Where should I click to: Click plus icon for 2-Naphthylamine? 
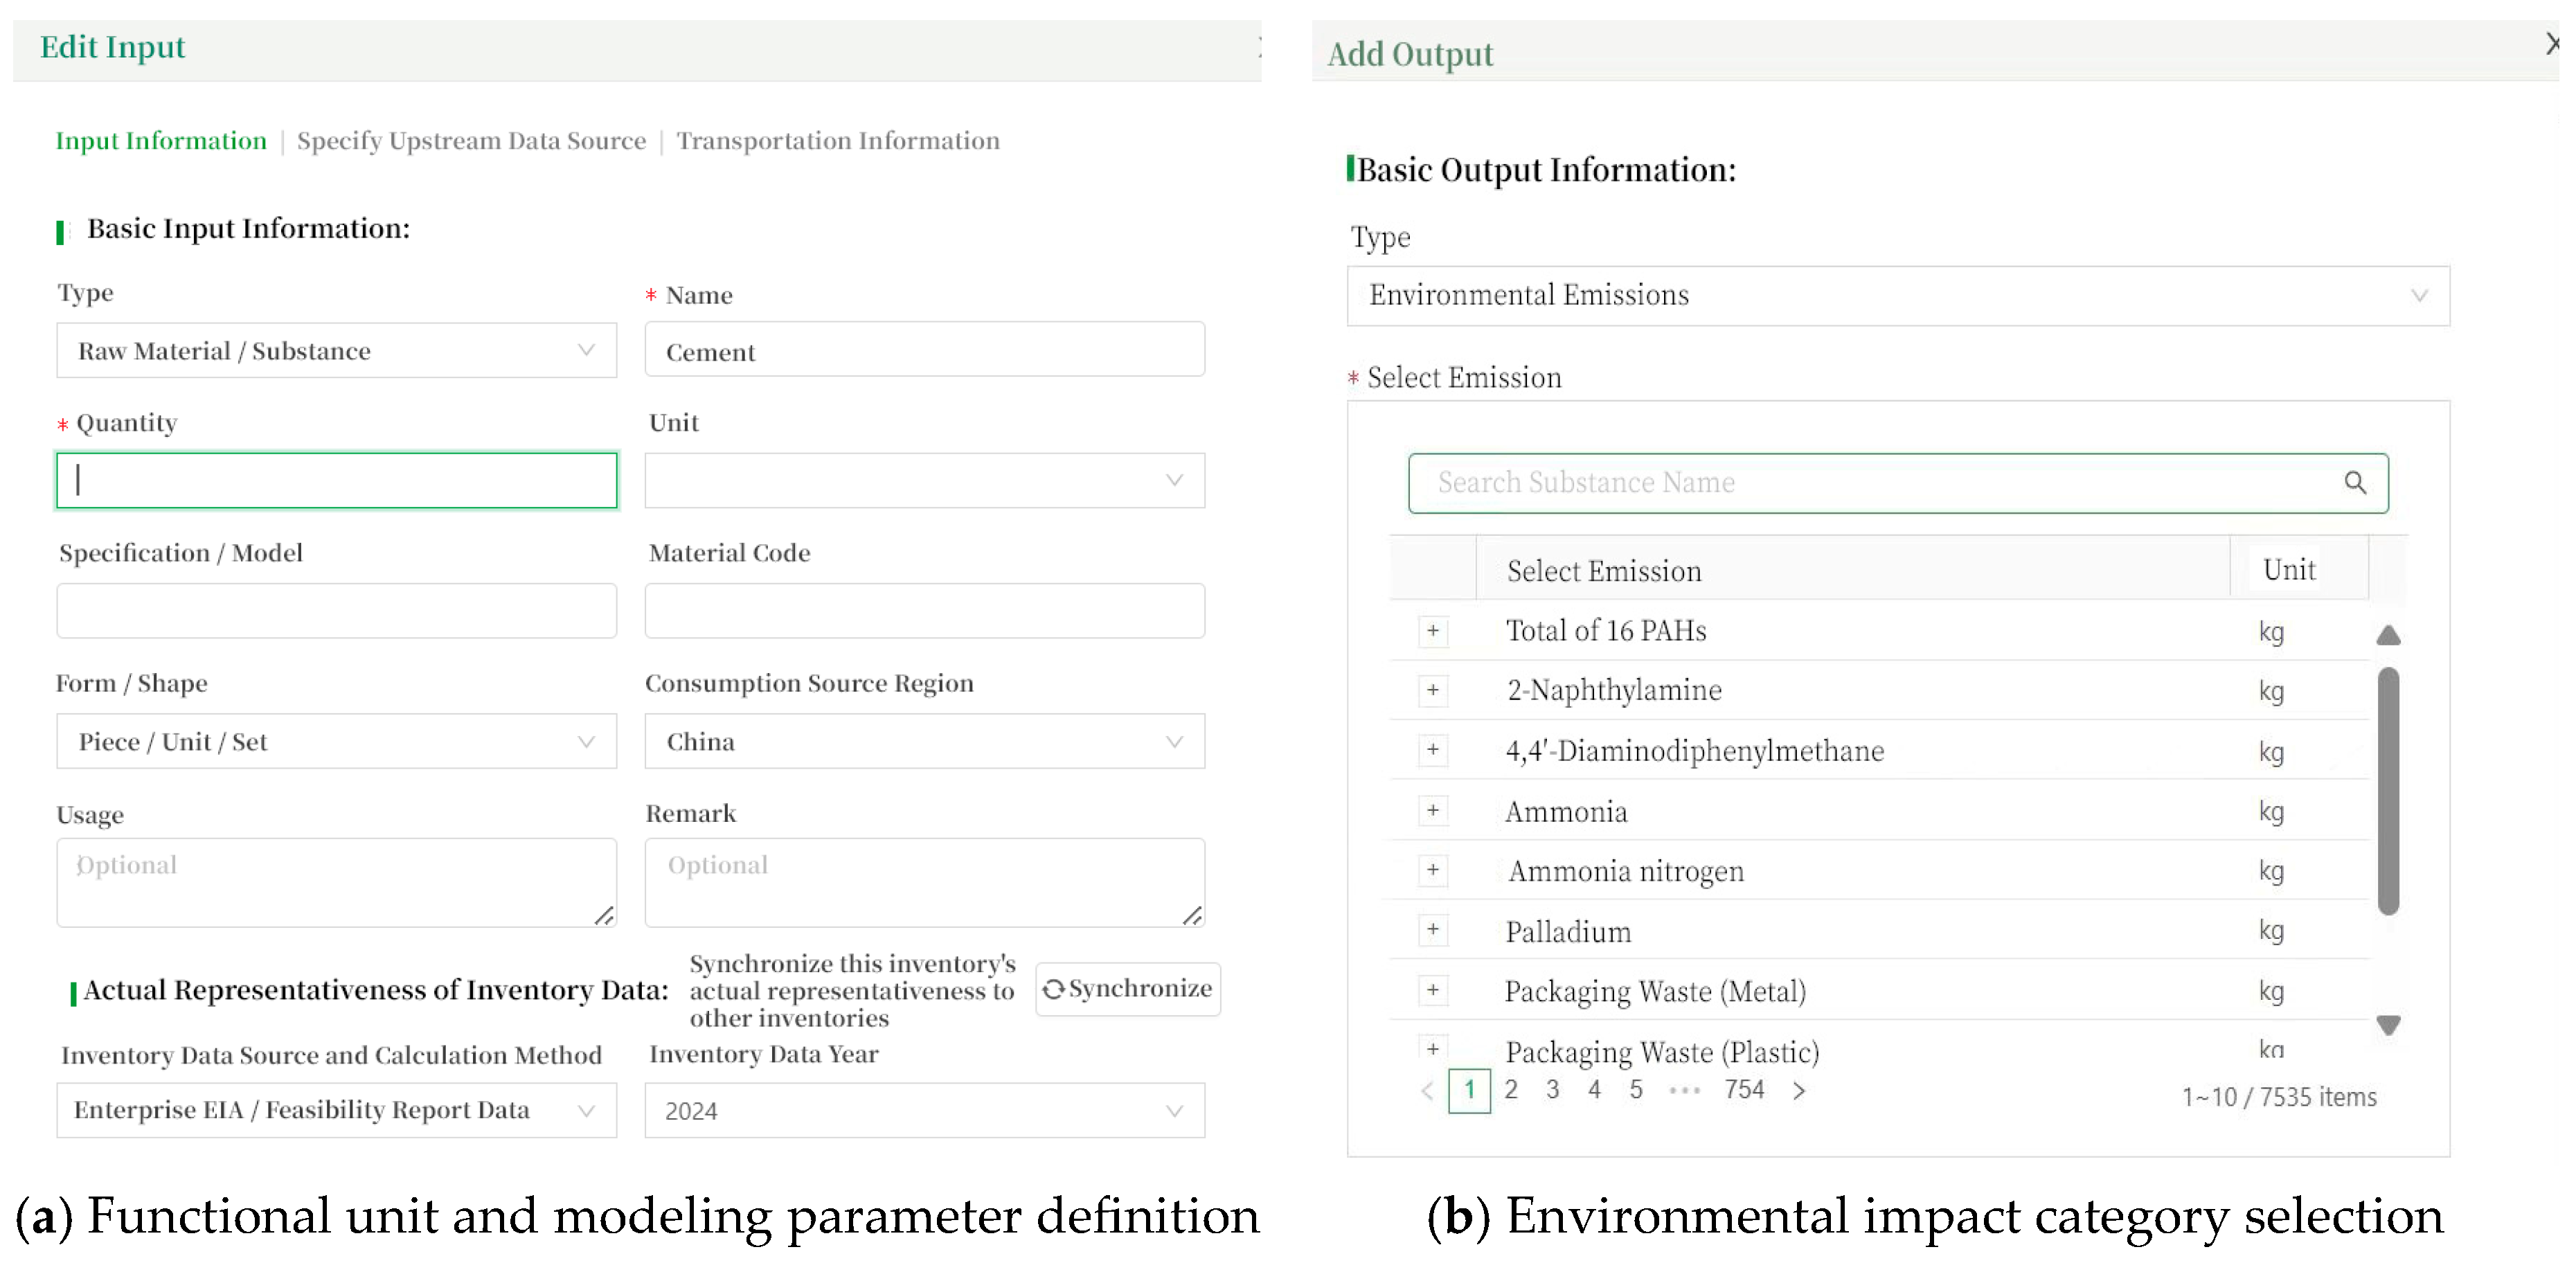pyautogui.click(x=1433, y=690)
